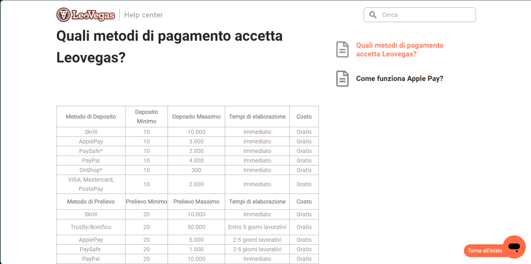Click 'Prelievo Massimo' header cell
The image size is (531, 264).
click(197, 202)
